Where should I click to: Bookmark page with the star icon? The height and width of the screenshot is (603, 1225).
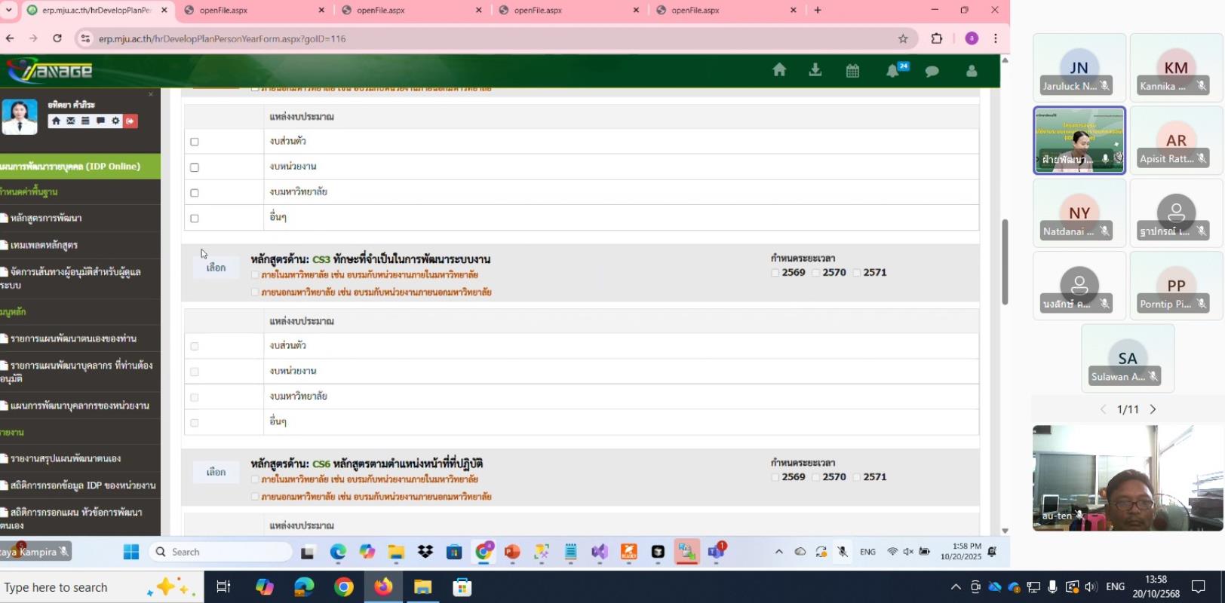click(903, 38)
